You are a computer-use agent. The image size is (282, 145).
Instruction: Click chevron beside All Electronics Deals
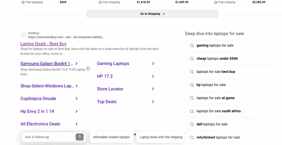click(76, 124)
